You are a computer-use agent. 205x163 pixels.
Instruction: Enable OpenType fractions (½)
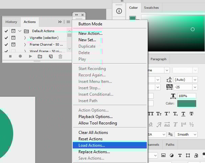[191, 124]
